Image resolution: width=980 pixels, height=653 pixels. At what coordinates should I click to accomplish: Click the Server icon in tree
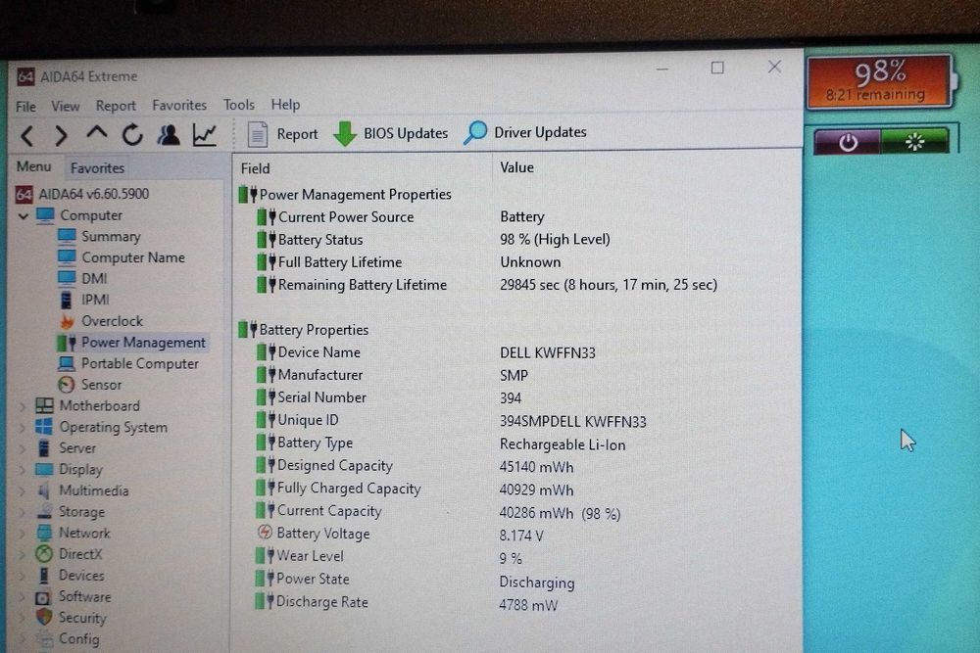tap(44, 448)
